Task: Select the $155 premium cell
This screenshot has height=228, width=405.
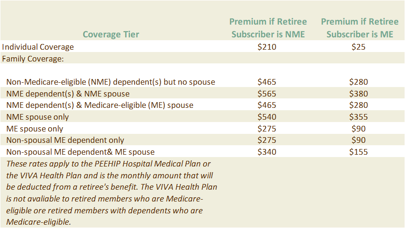Action: [359, 152]
